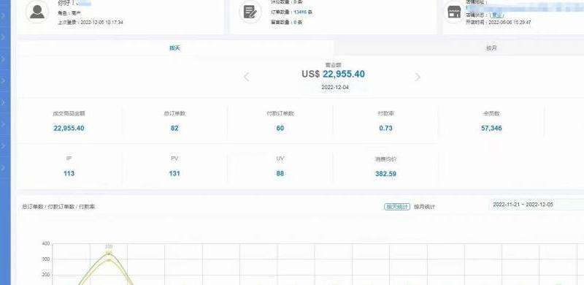Expand sidebar arrow level with US$ turnover amount
This screenshot has height=285, width=584.
[3, 80]
